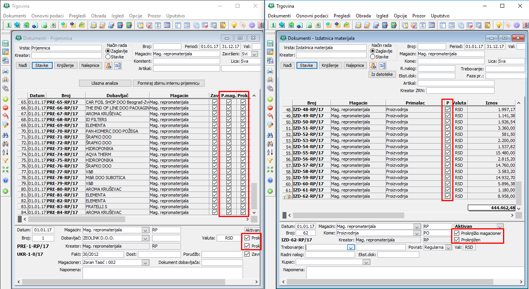This screenshot has height=289, width=529.
Task: Open the Povrat dropdown set to Regularna
Action: click(448, 247)
